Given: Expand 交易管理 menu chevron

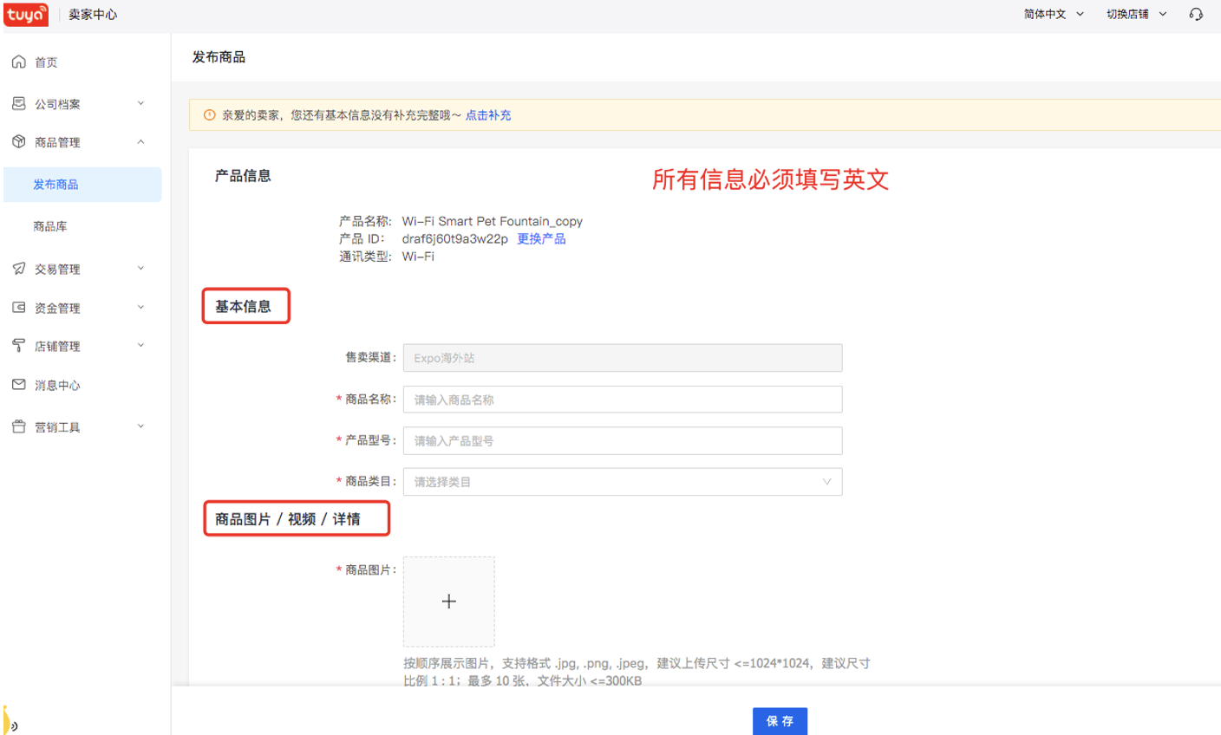Looking at the screenshot, I should coord(140,269).
